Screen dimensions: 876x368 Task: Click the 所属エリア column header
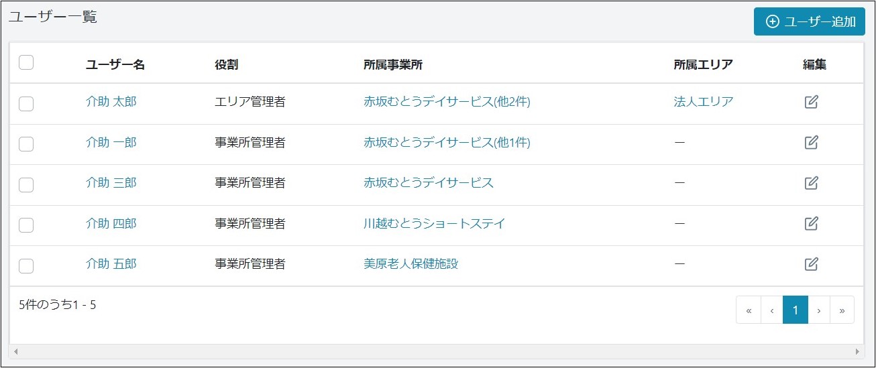704,65
